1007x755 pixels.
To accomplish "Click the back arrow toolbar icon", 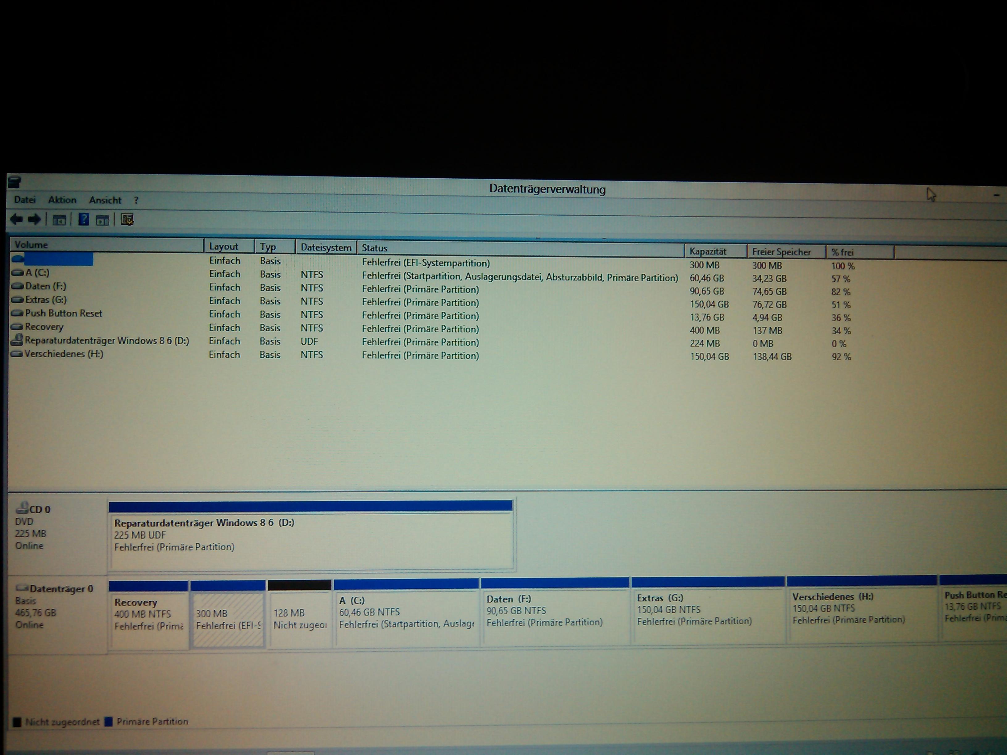I will click(16, 220).
